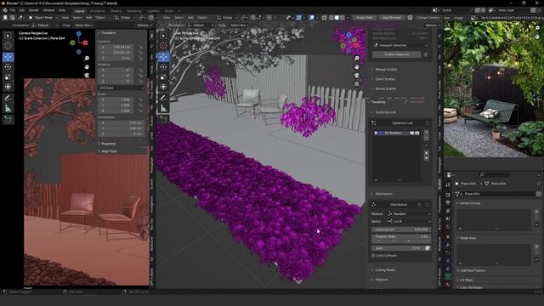The image size is (544, 306).
Task: Open XYZ Euler rotation mode dropdown
Action: tap(122, 88)
